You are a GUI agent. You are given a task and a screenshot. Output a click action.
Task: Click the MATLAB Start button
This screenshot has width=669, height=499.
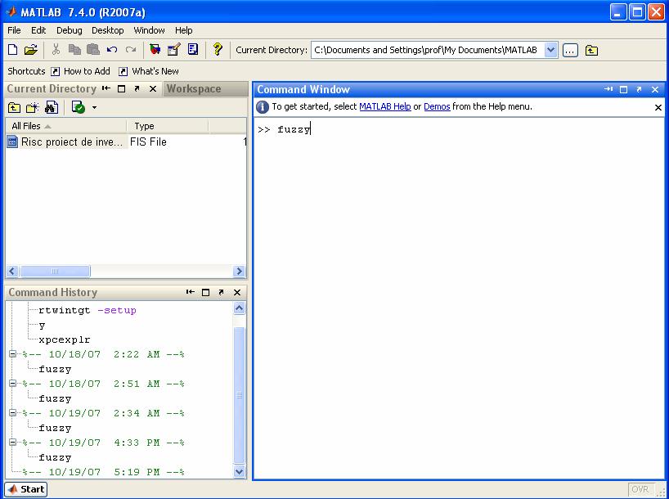(x=26, y=489)
